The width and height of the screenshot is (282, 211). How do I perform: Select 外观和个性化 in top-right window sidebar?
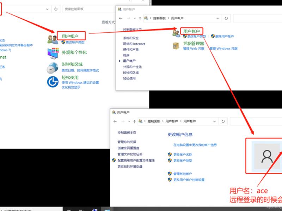click(x=133, y=67)
